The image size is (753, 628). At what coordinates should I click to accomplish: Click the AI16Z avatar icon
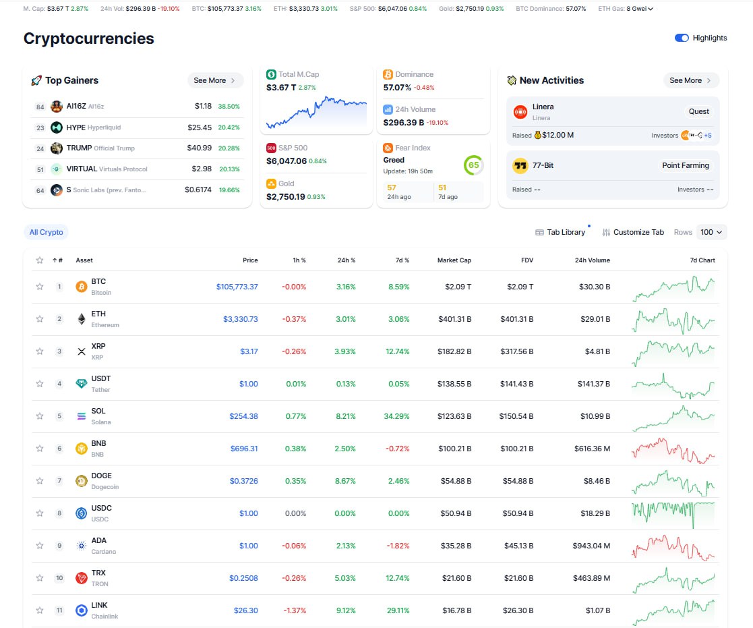pos(57,106)
